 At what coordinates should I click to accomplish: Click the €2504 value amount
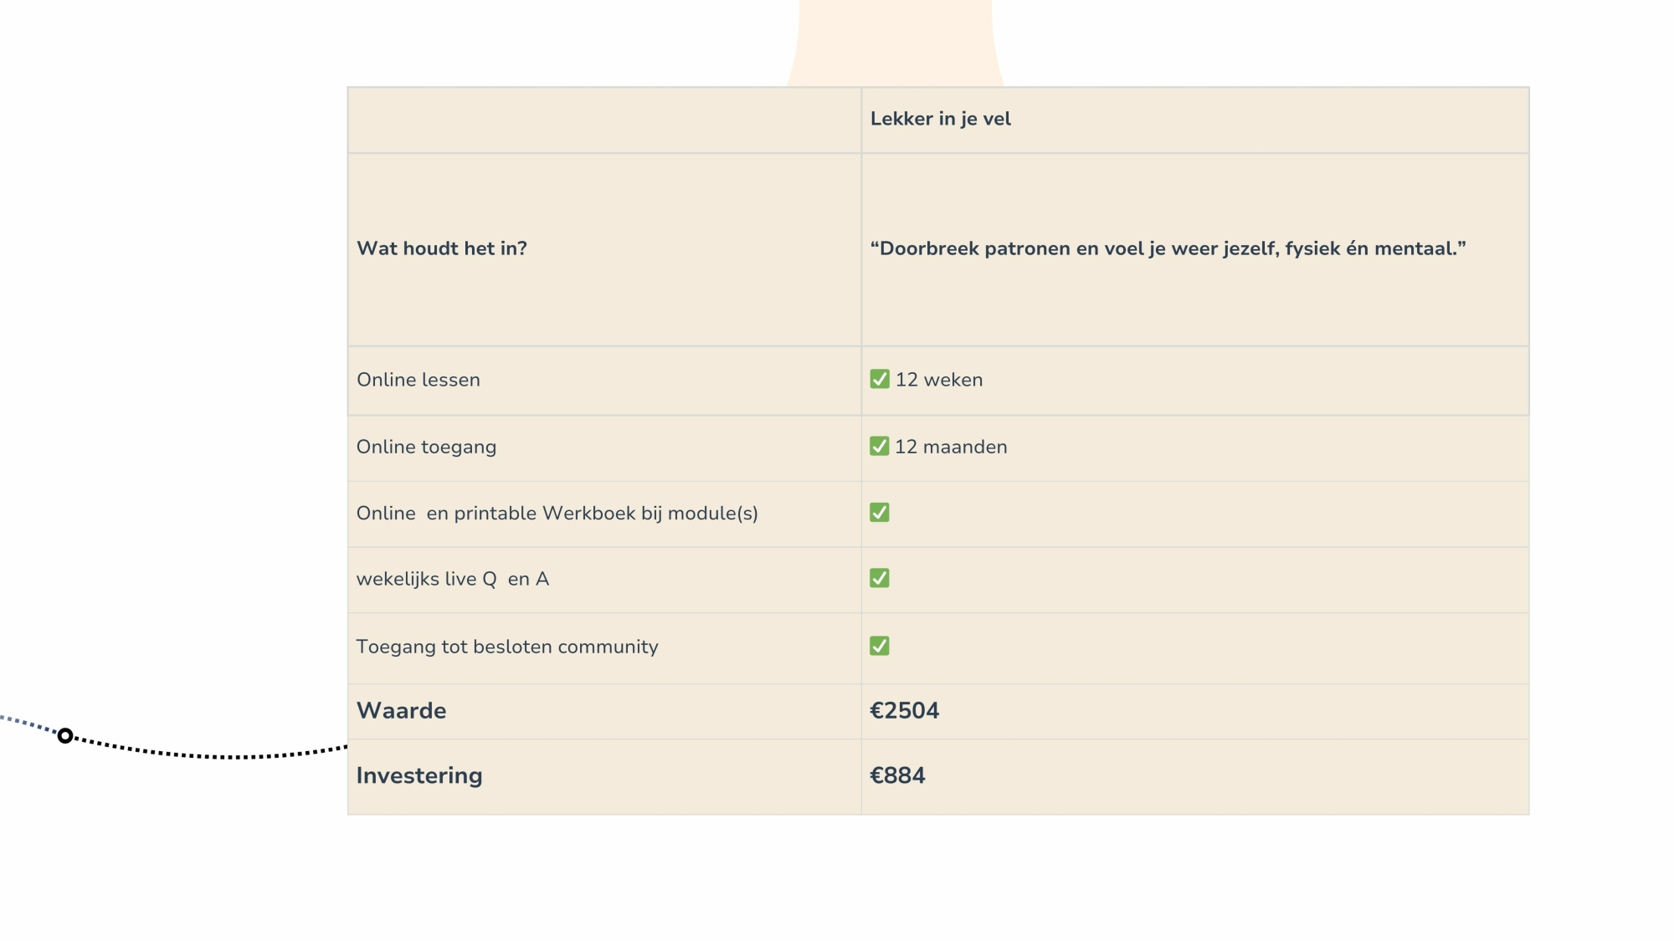pos(904,711)
